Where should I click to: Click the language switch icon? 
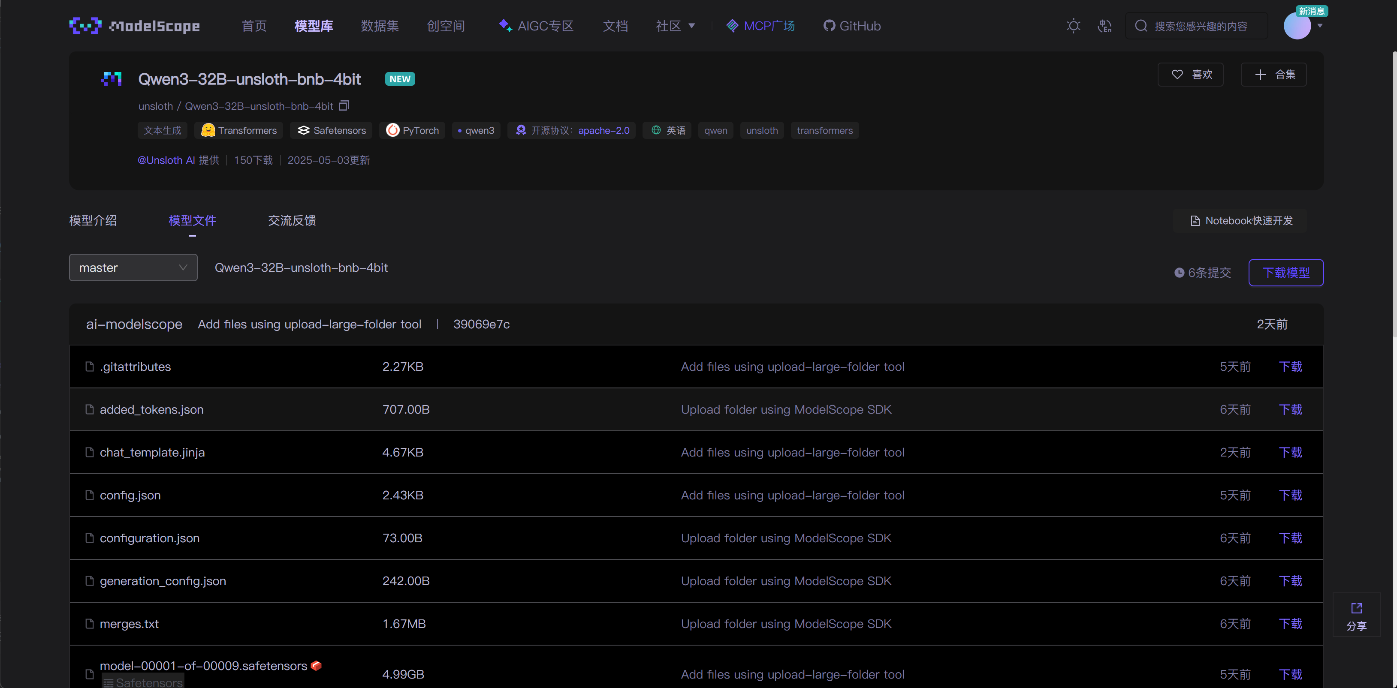click(x=1104, y=25)
